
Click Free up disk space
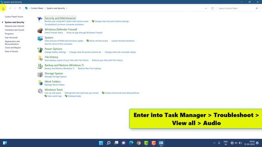click(x=53, y=93)
